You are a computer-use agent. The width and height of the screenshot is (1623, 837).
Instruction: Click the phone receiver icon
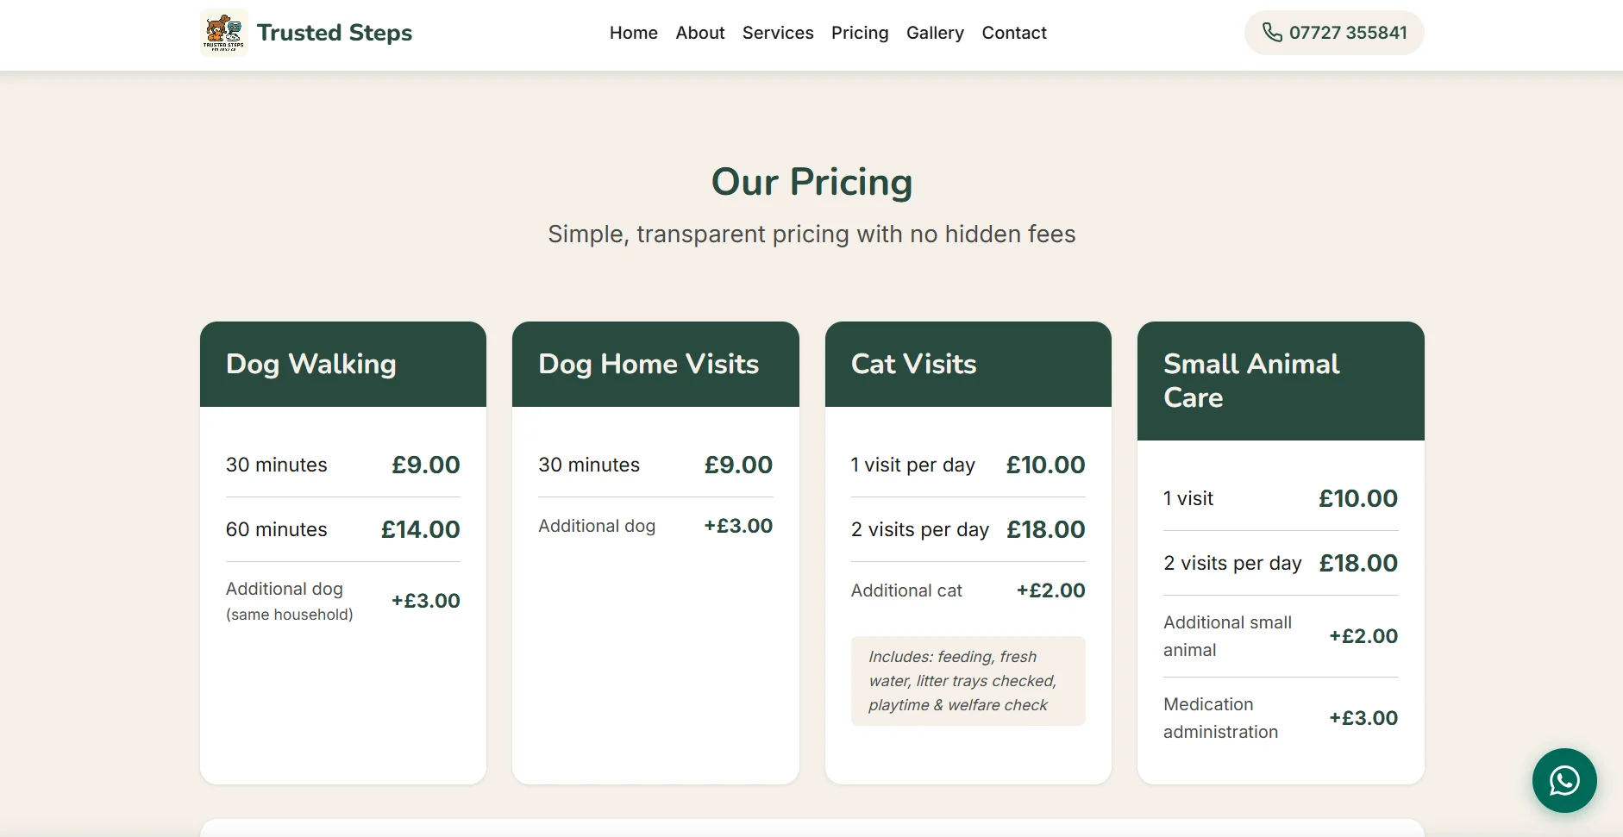tap(1273, 33)
